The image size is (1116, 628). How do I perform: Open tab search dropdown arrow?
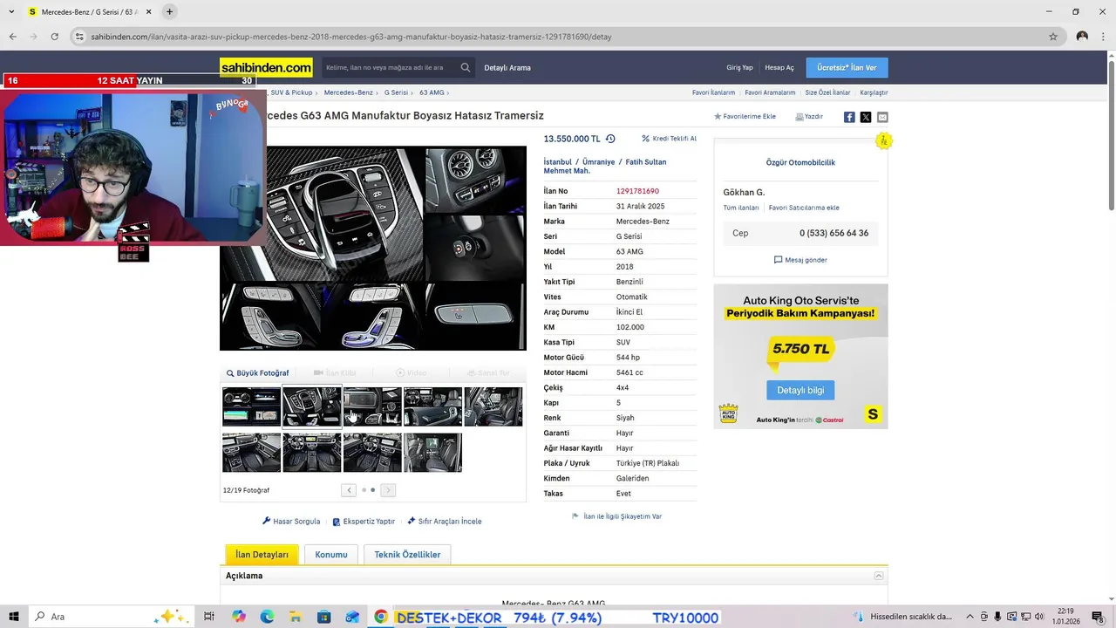(x=12, y=12)
